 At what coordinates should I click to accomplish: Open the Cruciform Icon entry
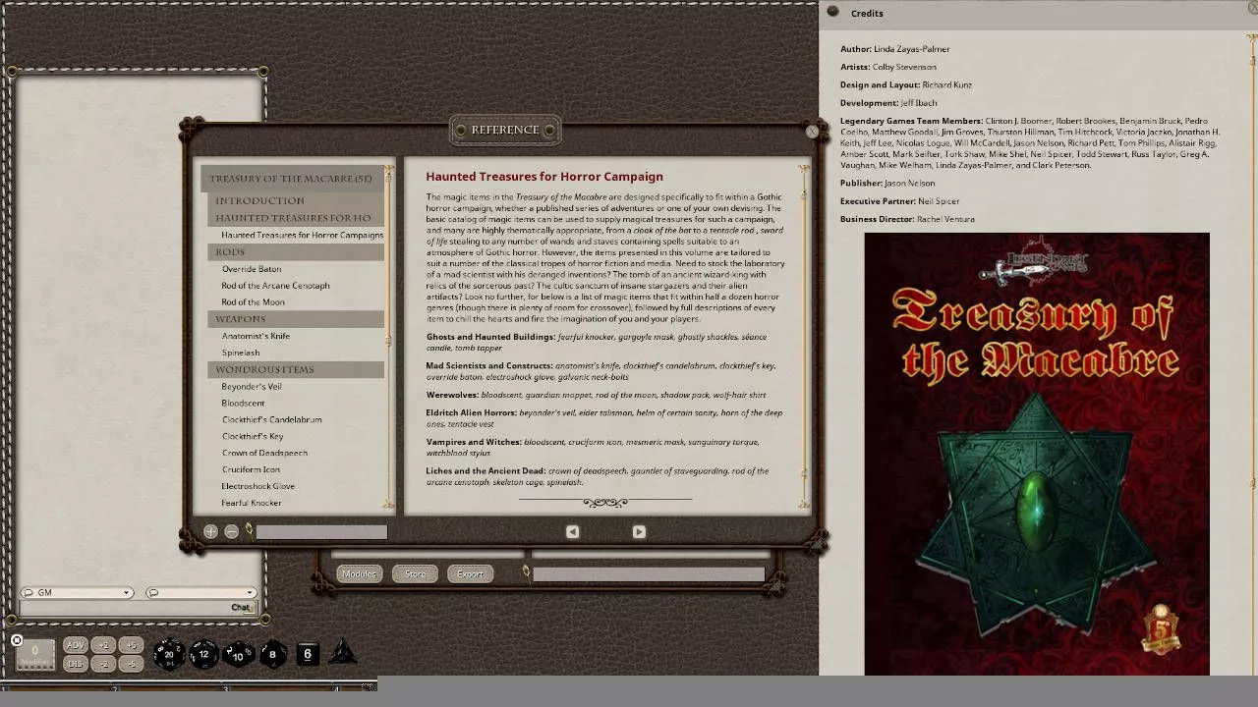point(251,469)
